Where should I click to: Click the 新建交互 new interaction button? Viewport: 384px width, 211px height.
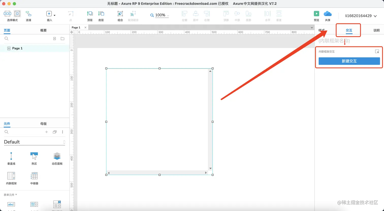click(x=349, y=61)
